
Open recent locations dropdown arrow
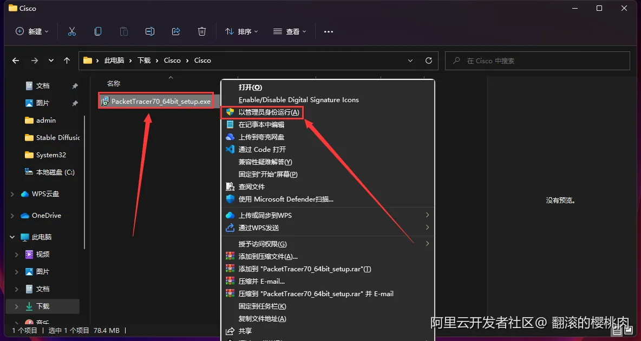click(51, 61)
